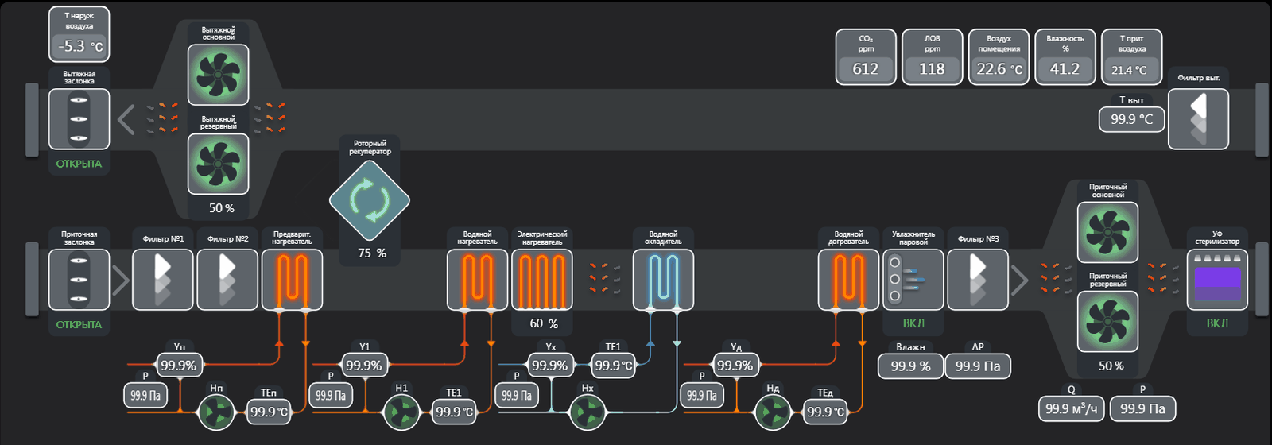1272x445 pixels.
Task: Click the Влажность % reading 41.2
Action: coord(1065,69)
